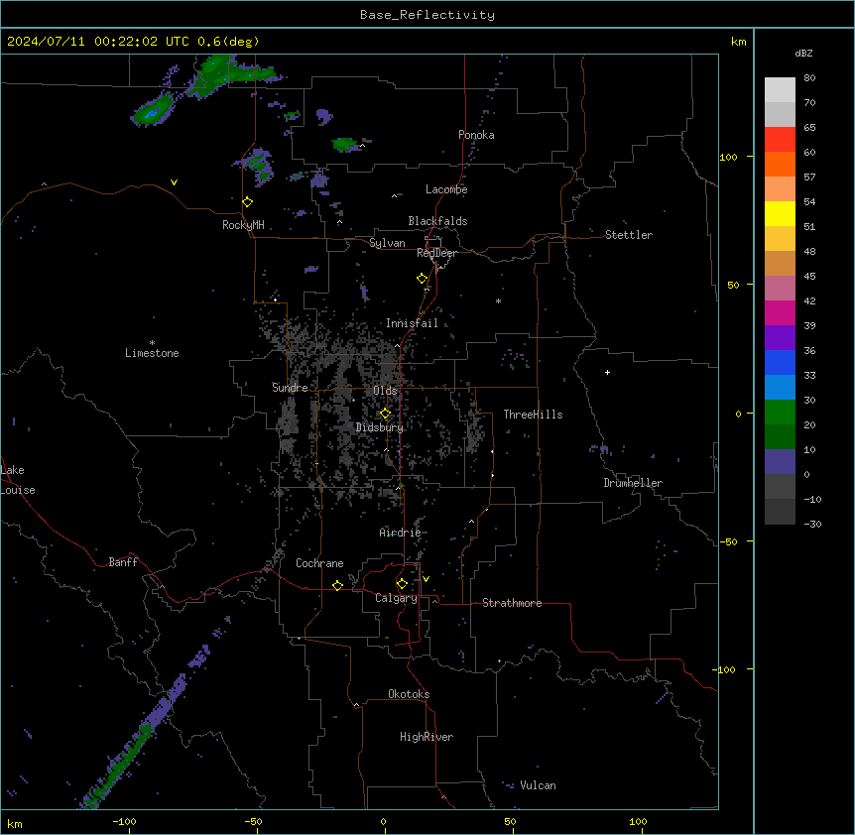The width and height of the screenshot is (855, 835).
Task: Click the Lacombe city label
Action: point(446,189)
